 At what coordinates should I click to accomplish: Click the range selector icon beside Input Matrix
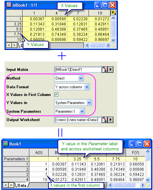pyautogui.click(x=104, y=70)
